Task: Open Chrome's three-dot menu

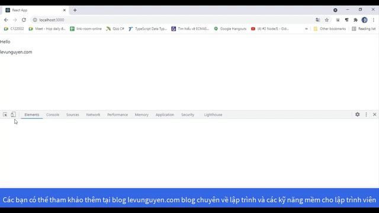Action: (374, 20)
